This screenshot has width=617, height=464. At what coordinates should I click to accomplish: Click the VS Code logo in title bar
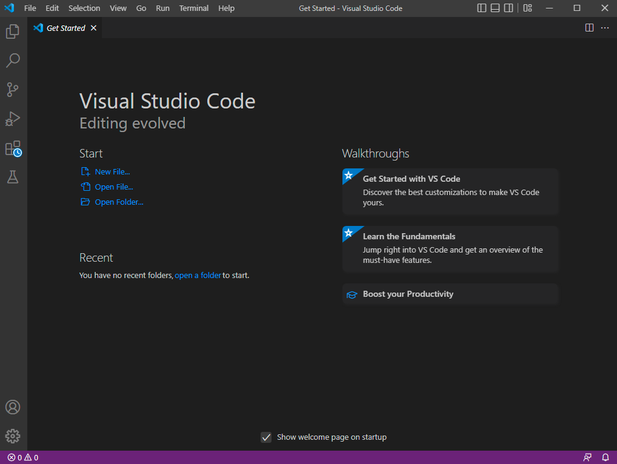tap(9, 8)
